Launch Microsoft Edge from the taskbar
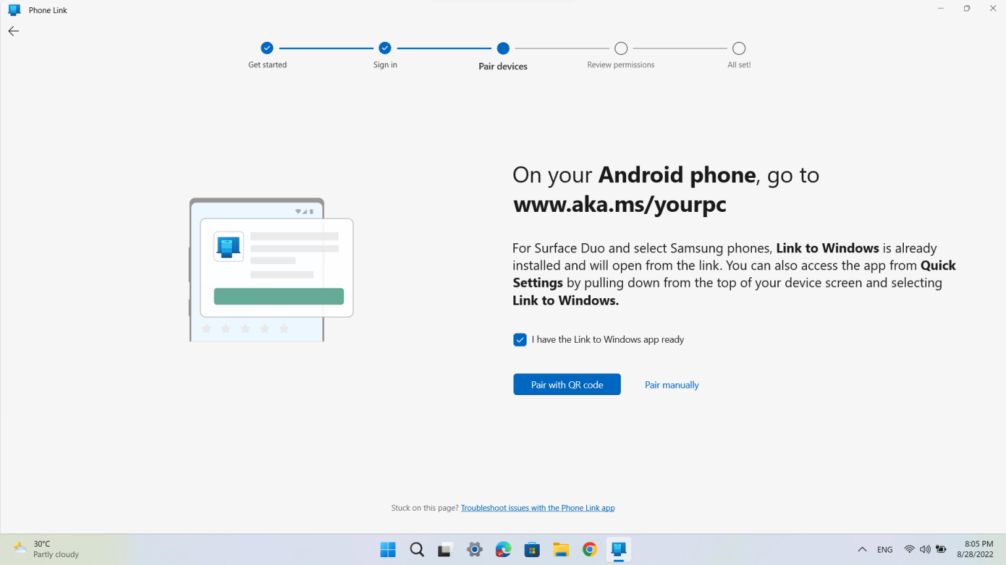1006x565 pixels. [x=503, y=549]
